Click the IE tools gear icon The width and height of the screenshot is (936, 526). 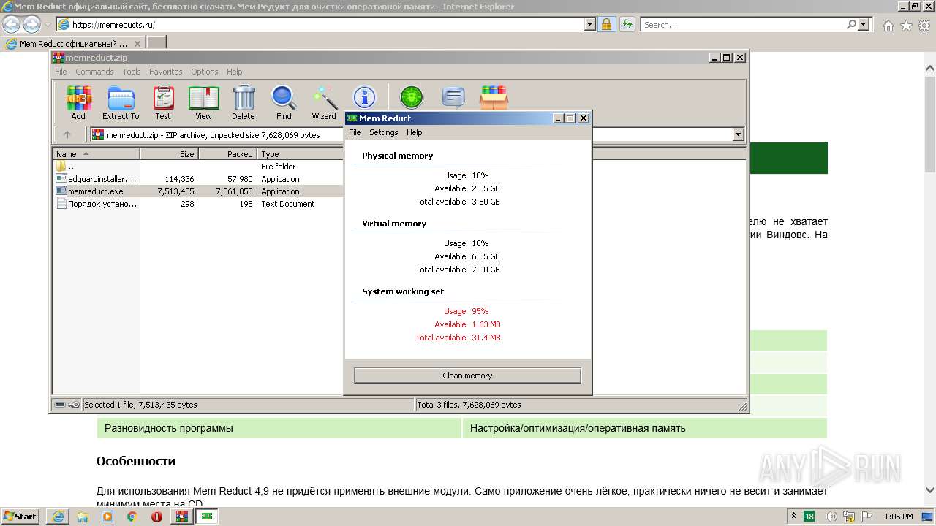(924, 26)
